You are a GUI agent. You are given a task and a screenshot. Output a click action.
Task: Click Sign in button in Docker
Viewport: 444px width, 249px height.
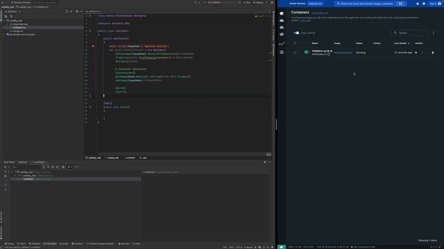tap(436, 3)
